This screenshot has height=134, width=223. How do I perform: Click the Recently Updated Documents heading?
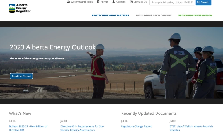point(149,113)
